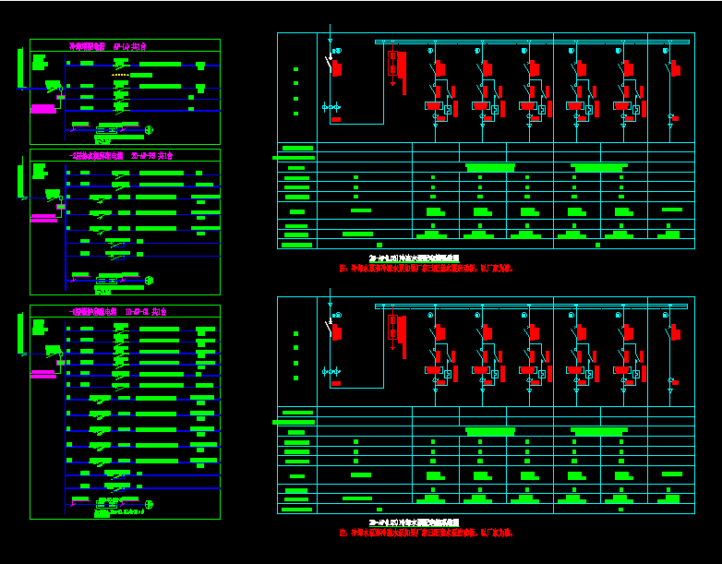Select the incoming main breaker with white arrow in the upper diagram
This screenshot has height=564, width=722.
(x=330, y=64)
